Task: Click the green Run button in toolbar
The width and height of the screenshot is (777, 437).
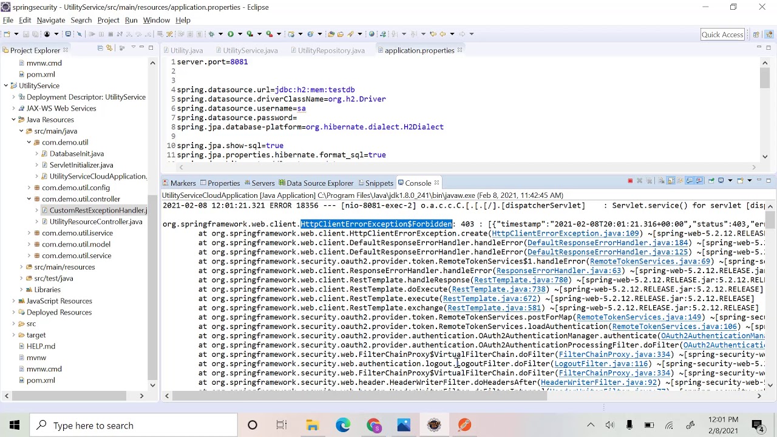Action: 230,34
